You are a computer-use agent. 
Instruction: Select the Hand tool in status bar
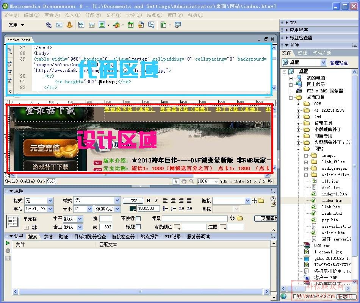click(184, 181)
